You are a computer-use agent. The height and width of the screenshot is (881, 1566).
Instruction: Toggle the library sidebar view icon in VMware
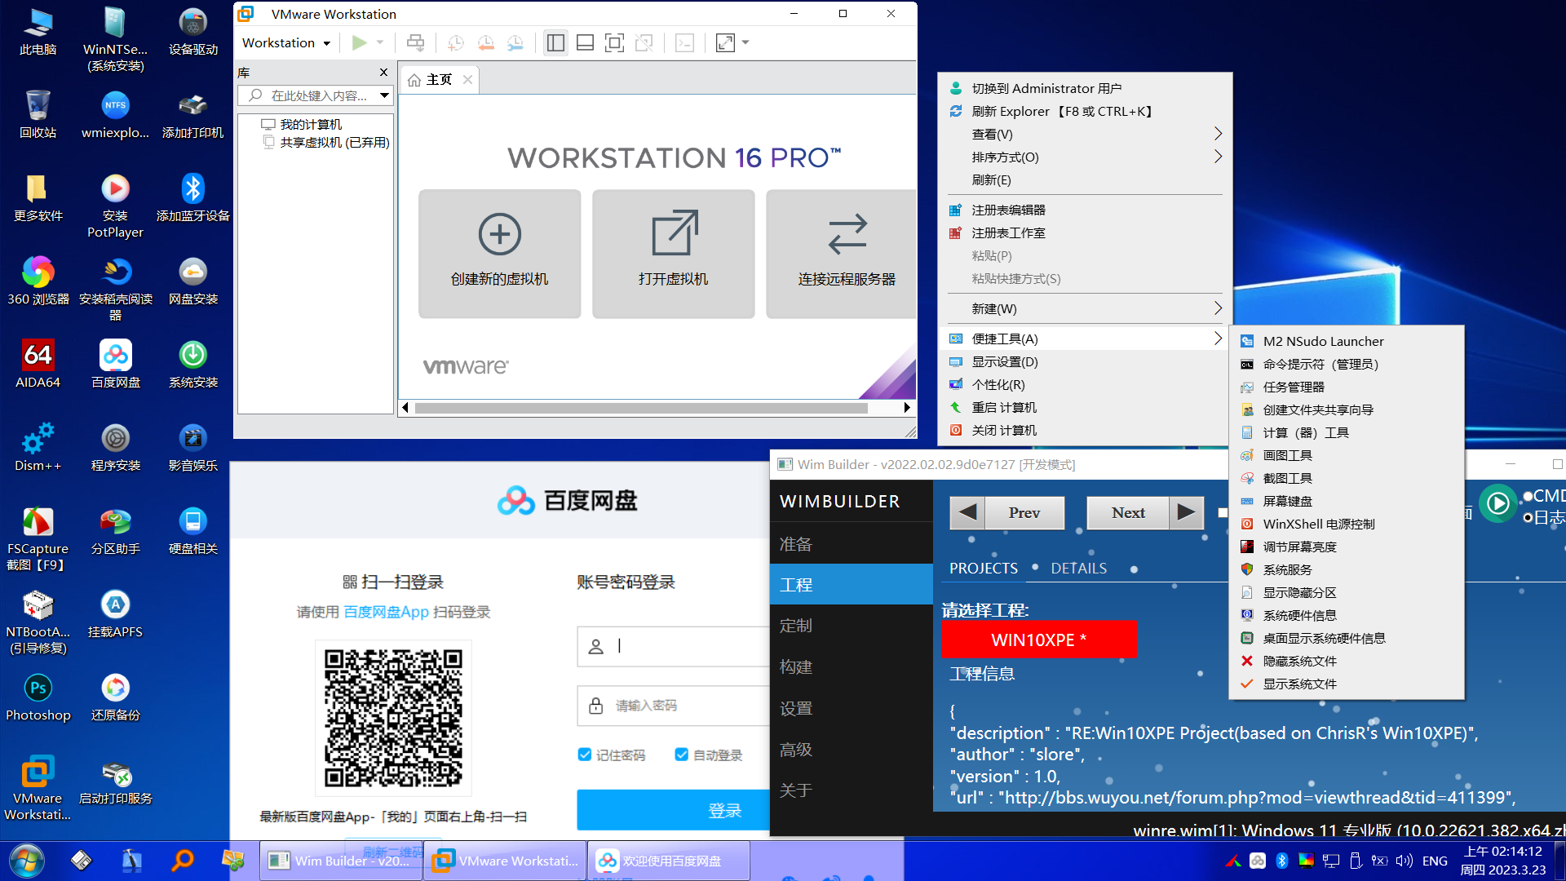555,42
